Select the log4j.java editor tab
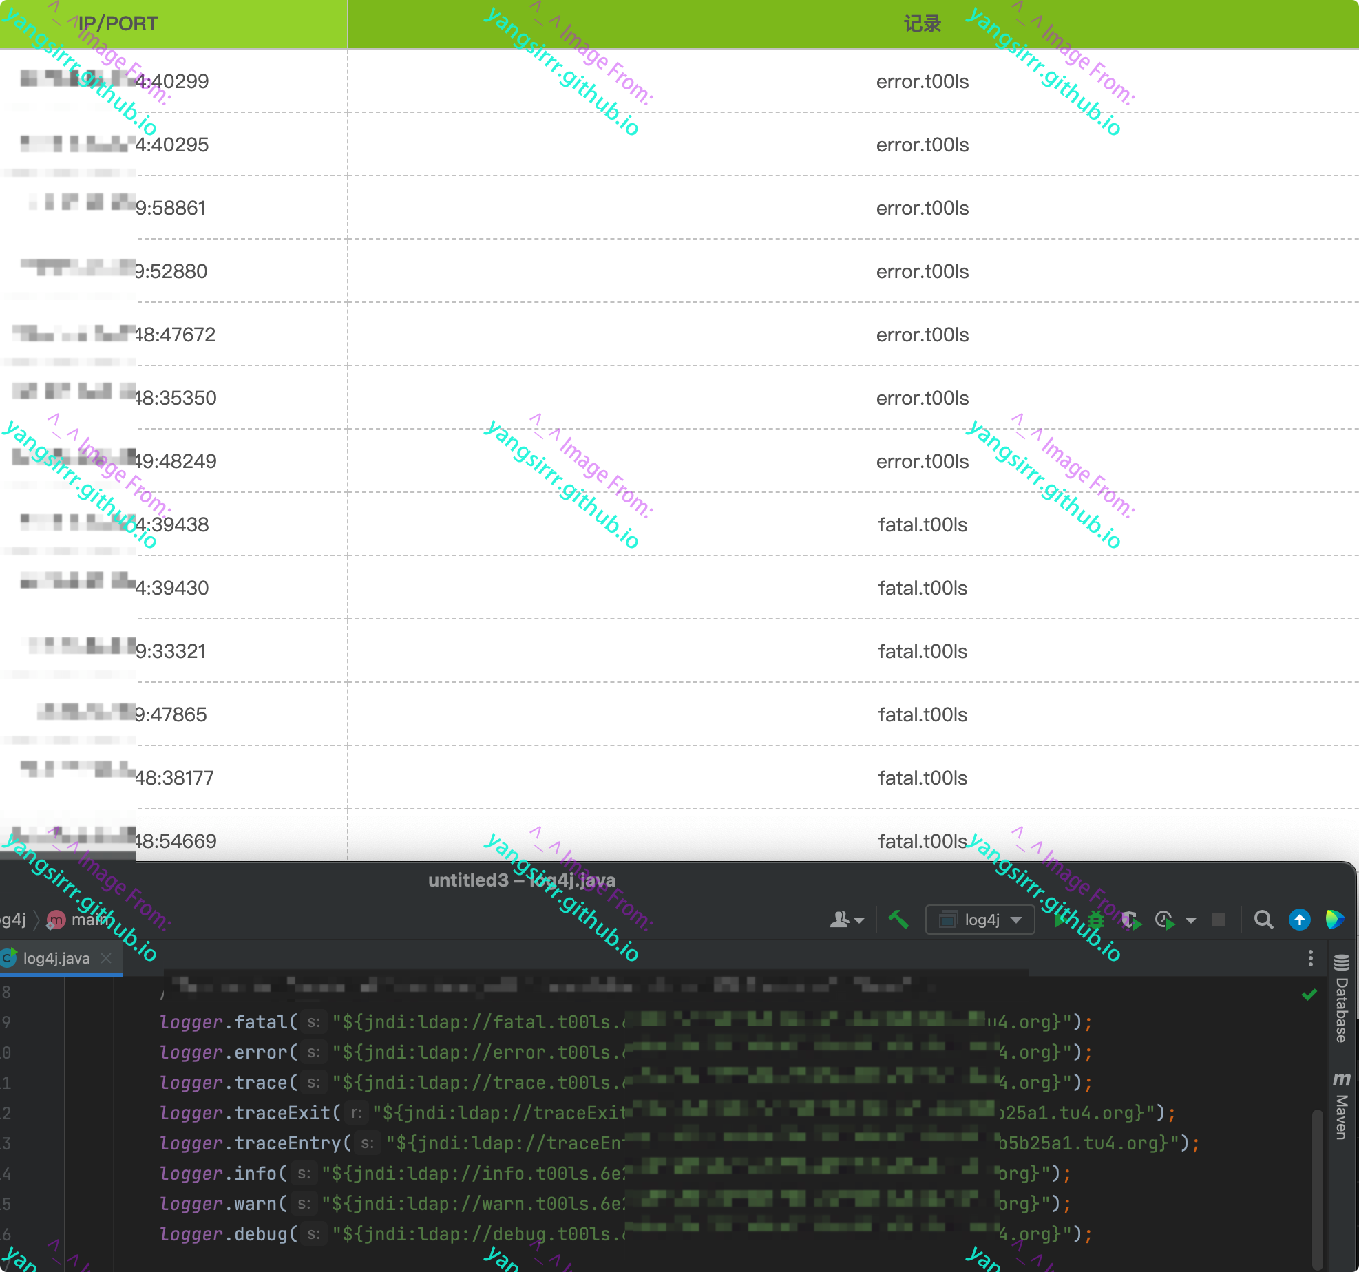 click(56, 958)
